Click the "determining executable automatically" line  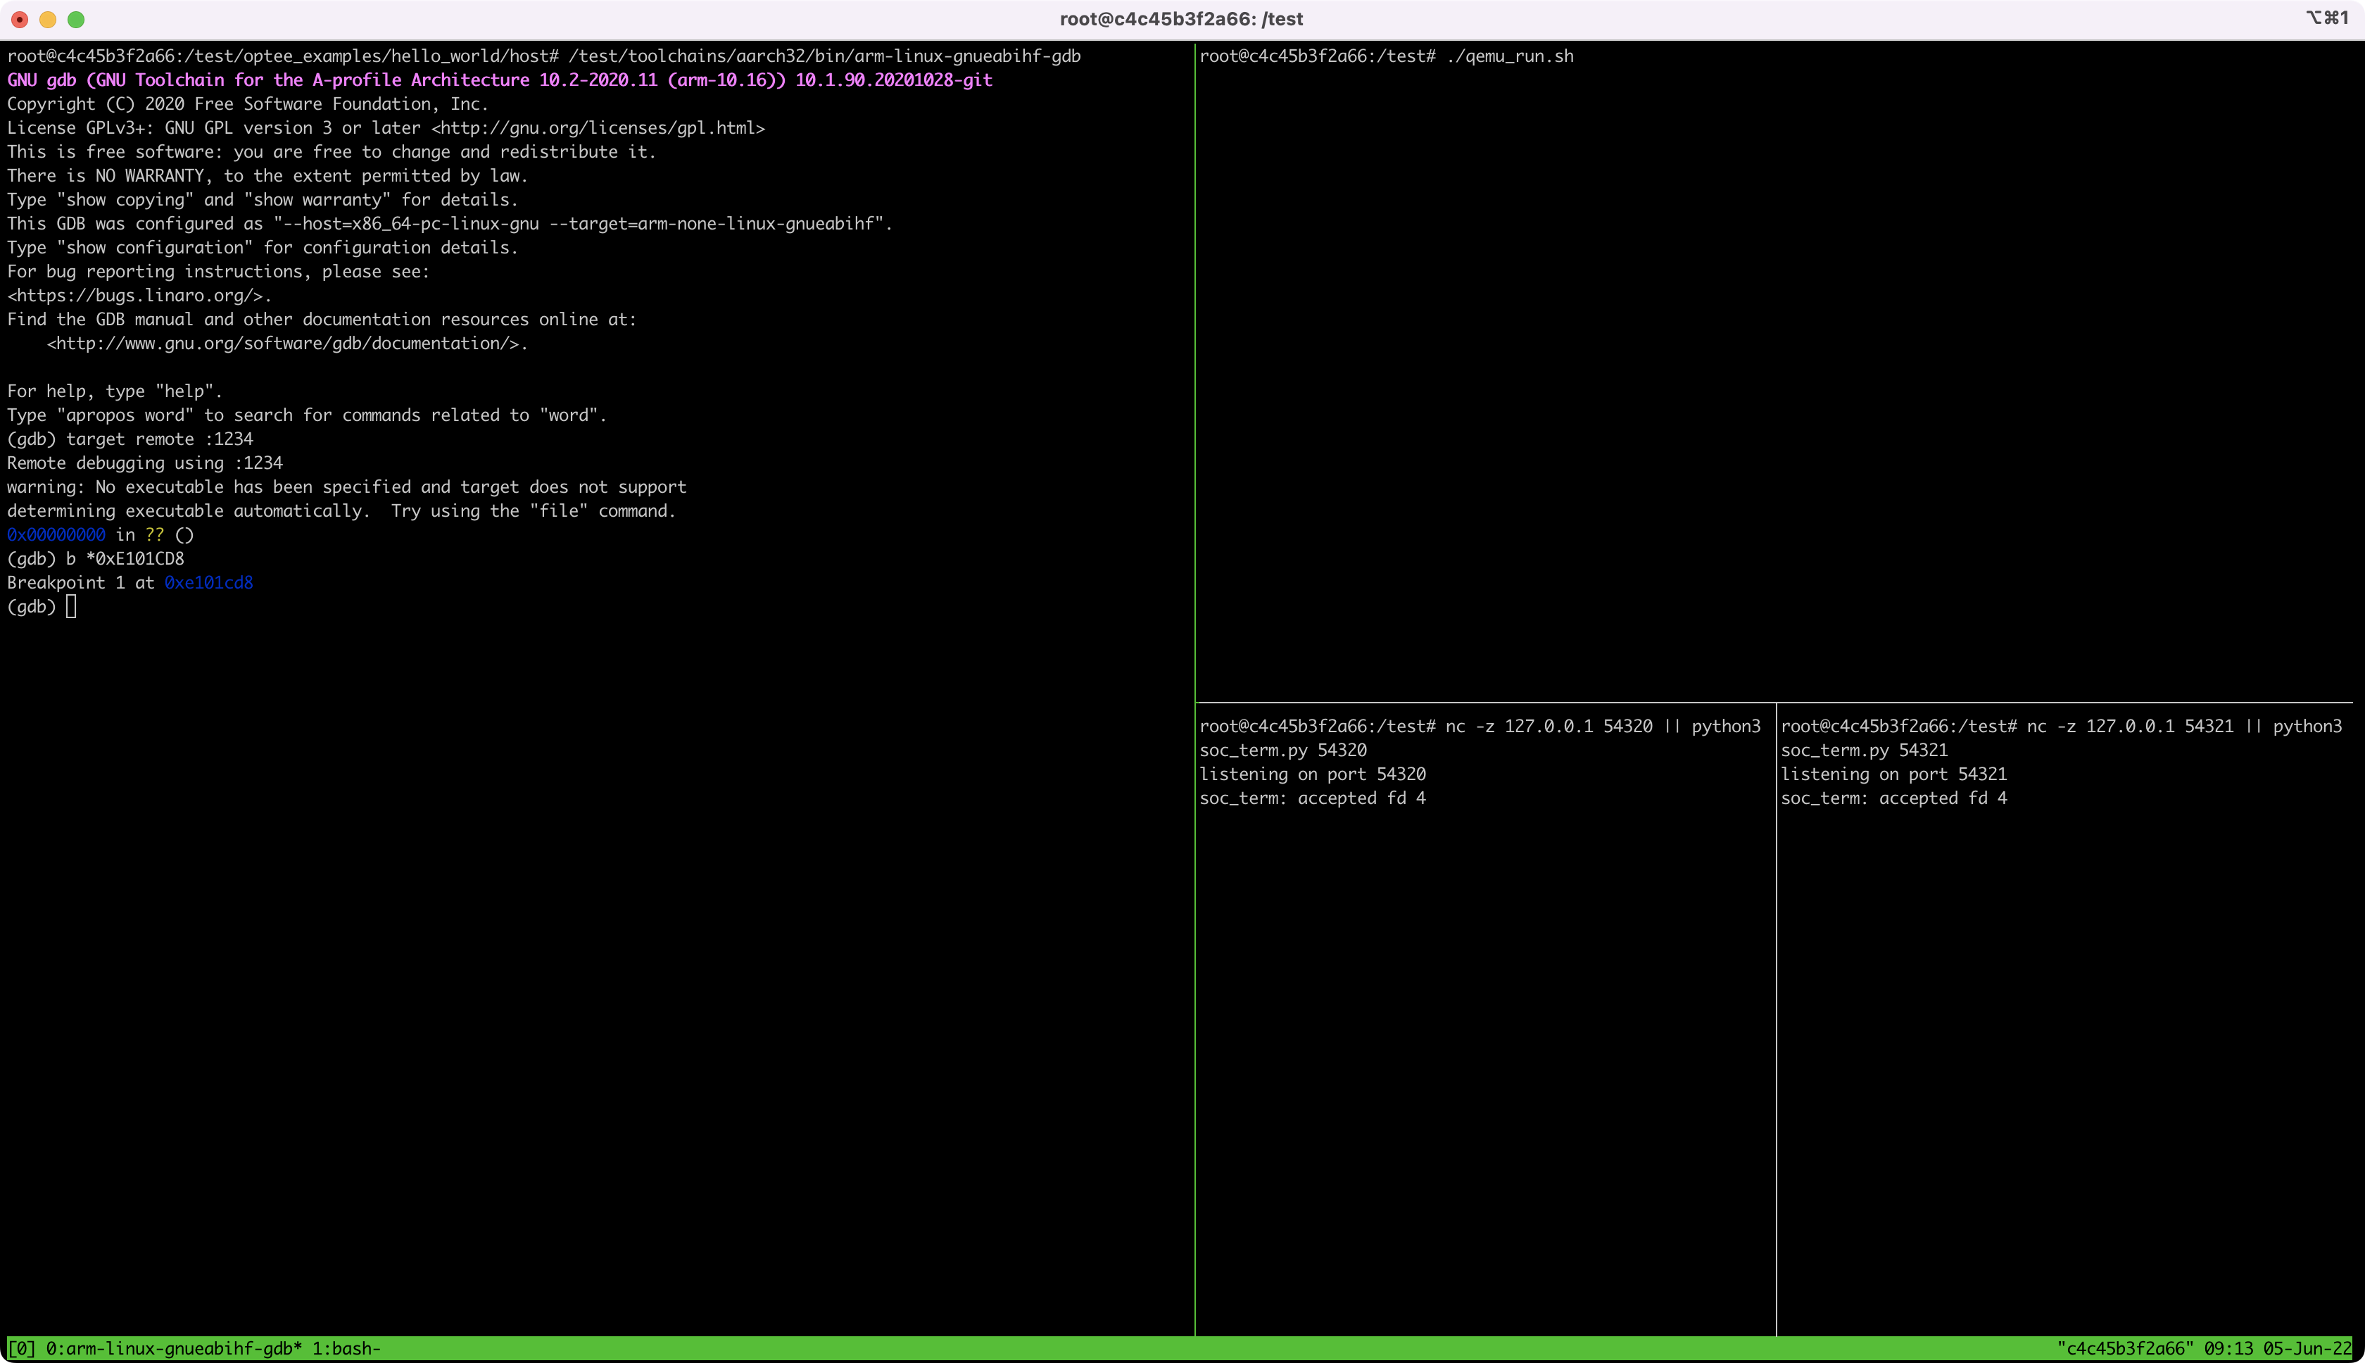[341, 511]
